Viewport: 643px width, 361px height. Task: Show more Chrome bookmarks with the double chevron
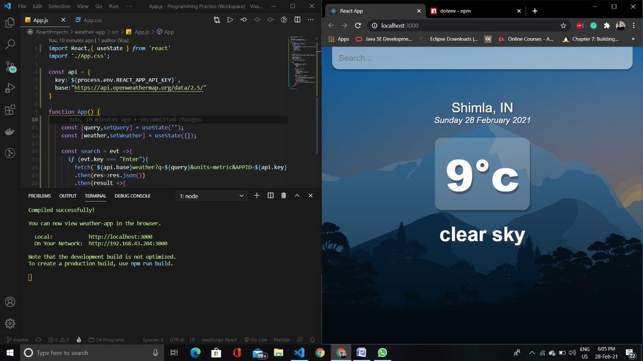pyautogui.click(x=634, y=39)
